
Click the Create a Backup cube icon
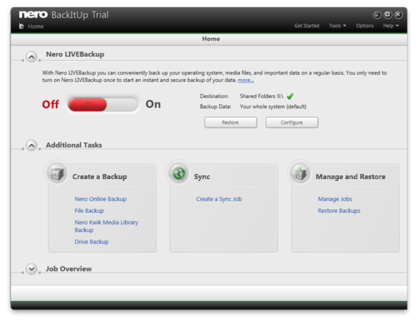(57, 174)
